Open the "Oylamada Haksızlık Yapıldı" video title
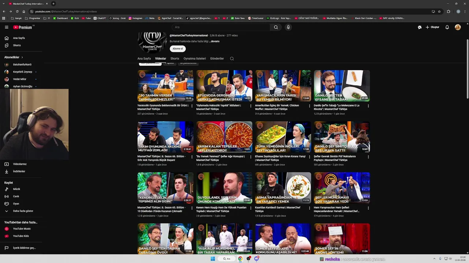The image size is (469, 263). tap(218, 107)
